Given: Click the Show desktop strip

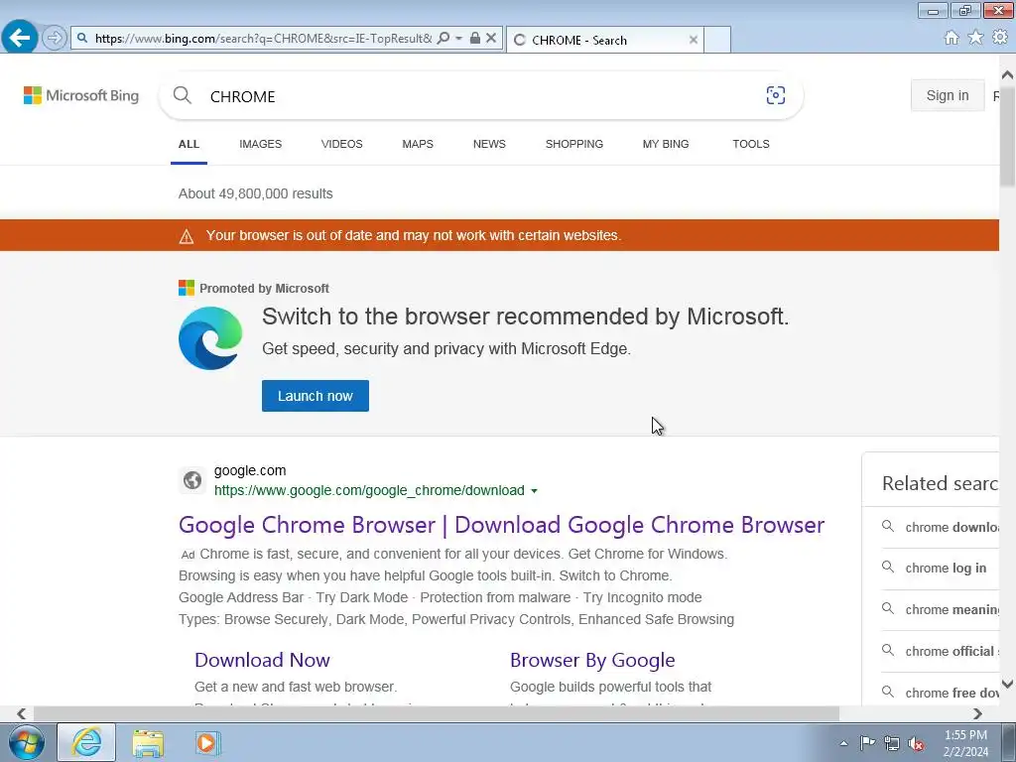Looking at the screenshot, I should pos(1008,742).
